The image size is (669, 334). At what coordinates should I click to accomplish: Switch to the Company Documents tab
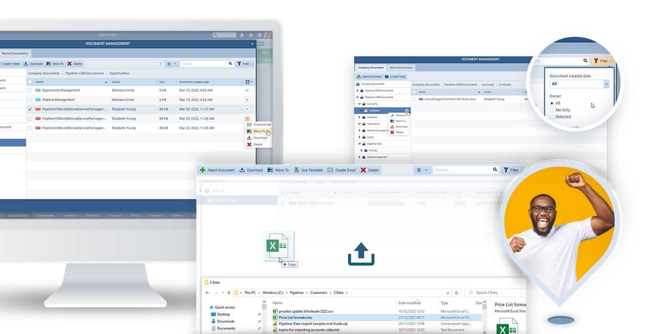point(370,67)
